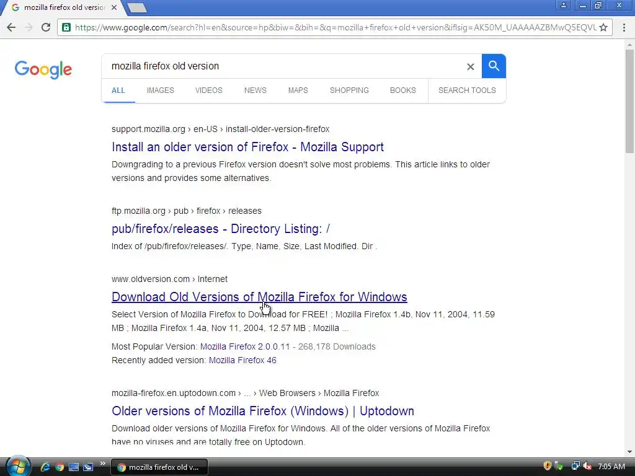Go back with the browser back arrow
This screenshot has width=635, height=476.
[11, 27]
